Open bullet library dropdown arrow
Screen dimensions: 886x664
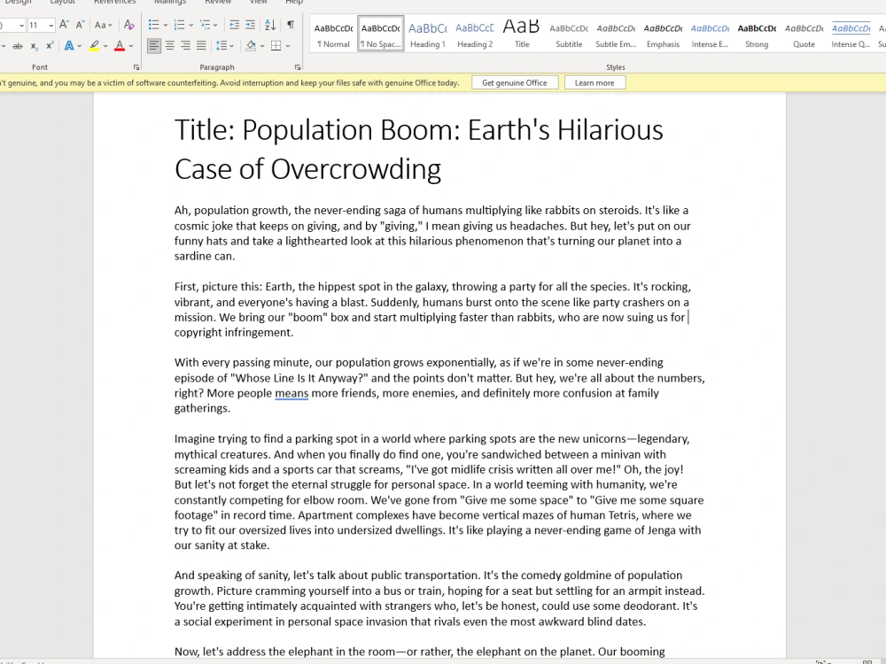[x=165, y=26]
